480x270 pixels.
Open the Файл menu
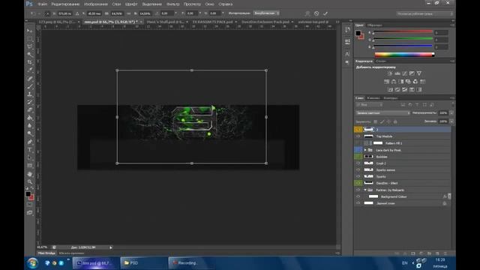[42, 4]
